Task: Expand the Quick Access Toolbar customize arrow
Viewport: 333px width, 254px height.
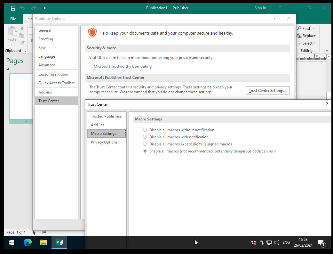Action: click(44, 8)
